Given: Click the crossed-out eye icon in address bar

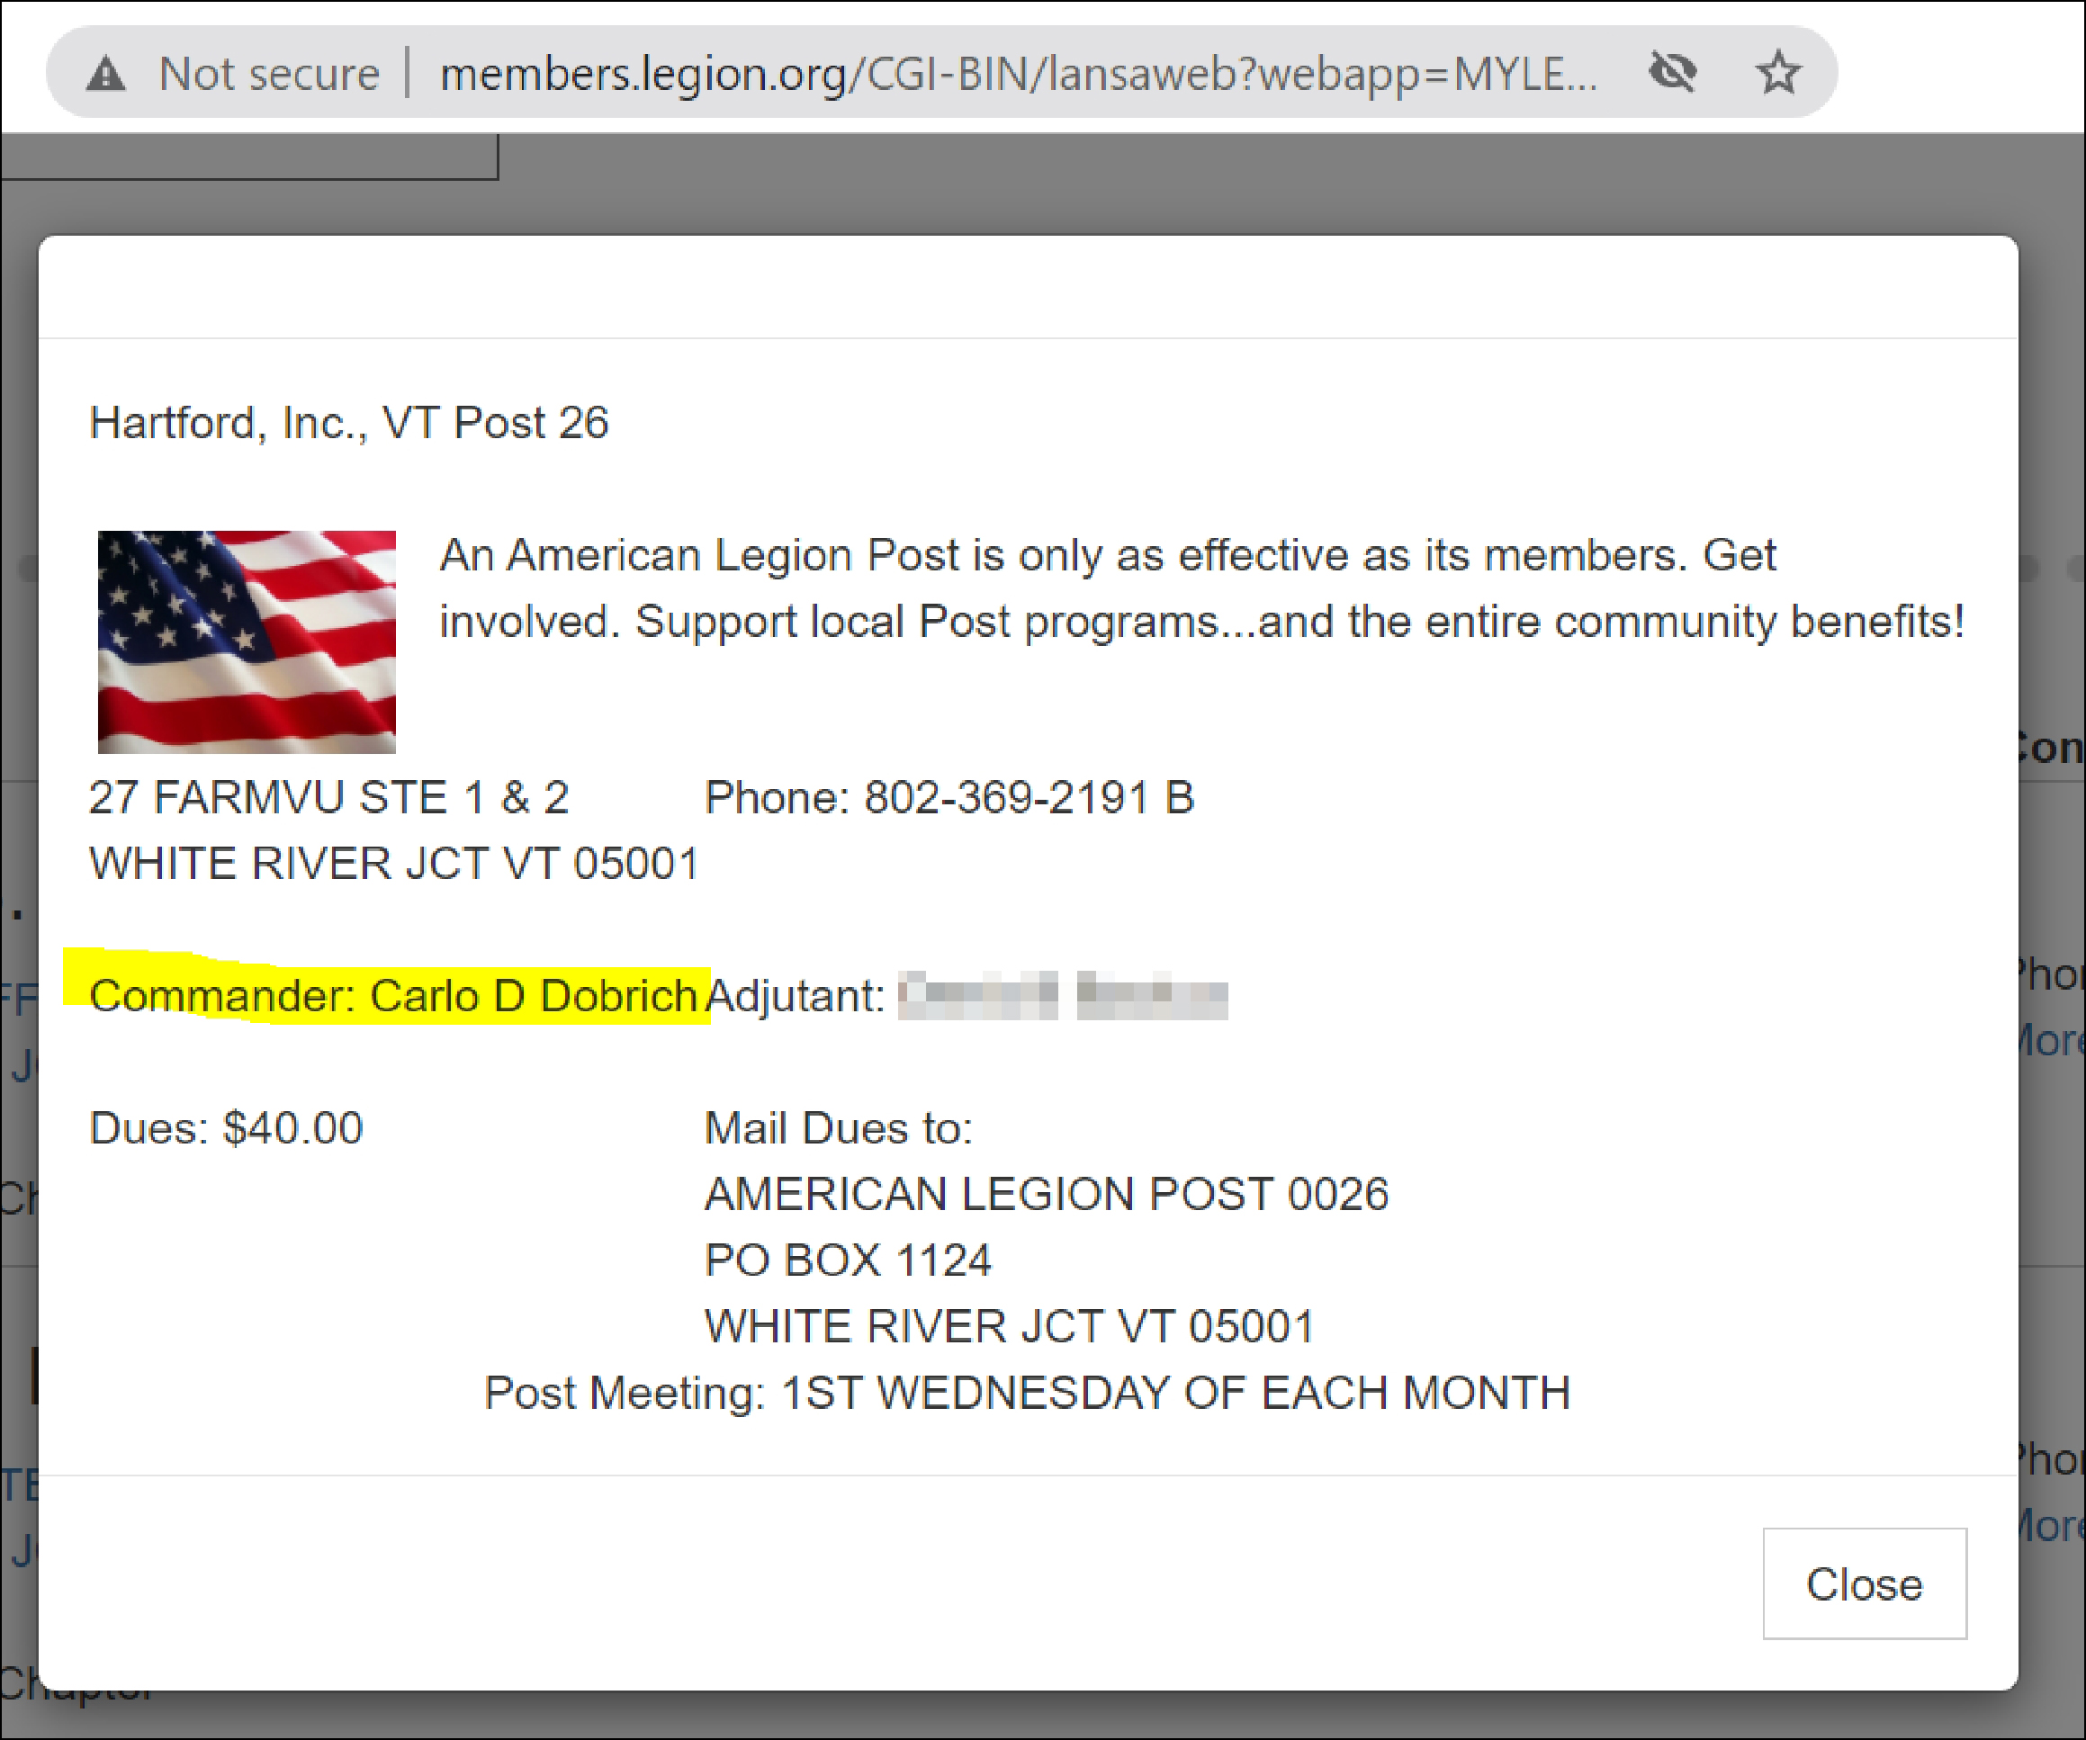Looking at the screenshot, I should coord(1673,73).
